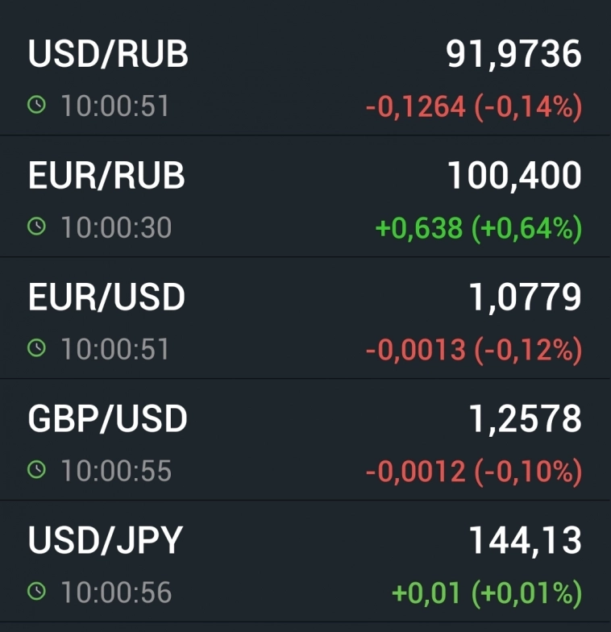Click the clock icon beside GBP/USD time
This screenshot has width=611, height=632.
pos(36,469)
